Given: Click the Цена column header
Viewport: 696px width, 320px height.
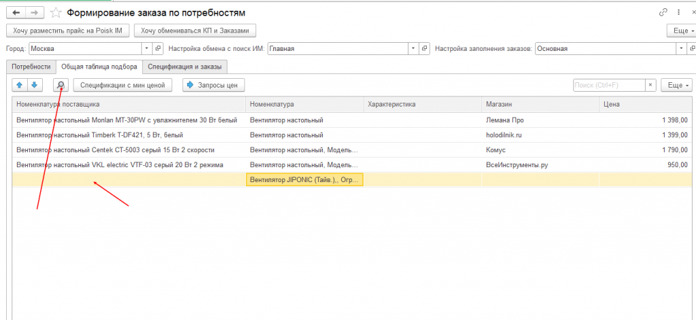Looking at the screenshot, I should point(646,105).
